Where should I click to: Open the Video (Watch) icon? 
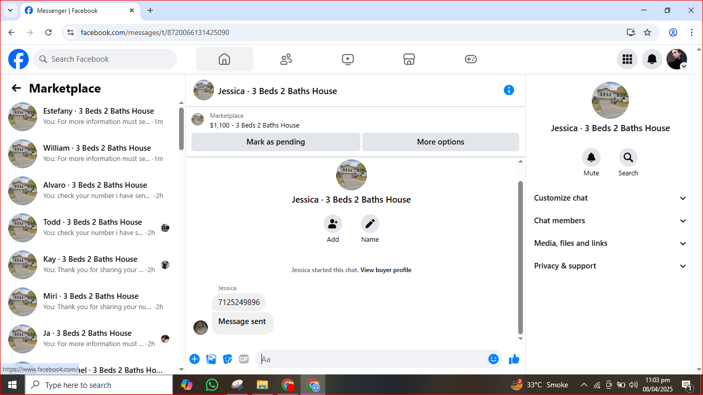pos(348,59)
